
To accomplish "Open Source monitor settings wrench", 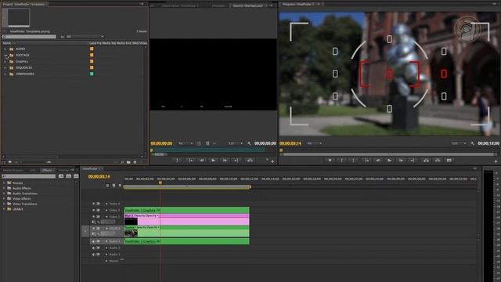I will pos(249,143).
